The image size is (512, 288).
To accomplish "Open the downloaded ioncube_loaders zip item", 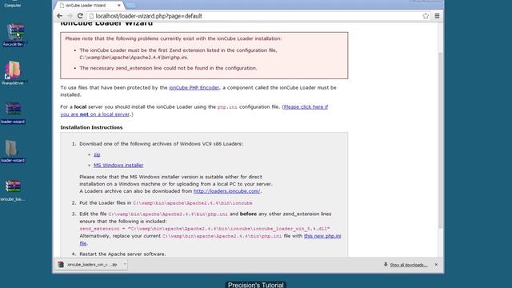I will click(x=88, y=265).
